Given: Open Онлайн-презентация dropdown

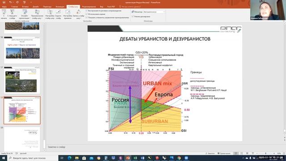Looking at the screenshot, I should (25, 14).
